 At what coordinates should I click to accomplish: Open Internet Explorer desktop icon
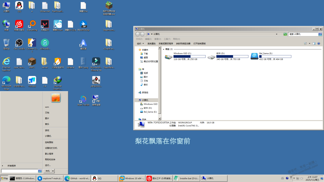pos(6,64)
